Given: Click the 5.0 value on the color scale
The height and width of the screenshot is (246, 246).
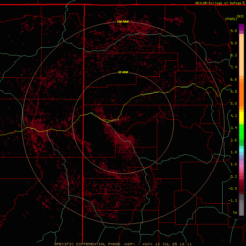Looking at the screenshot, I should 234,104.
